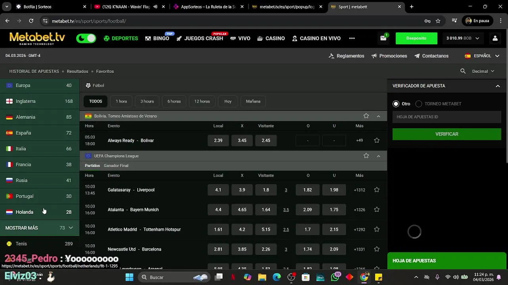Viewport: 508px width, 285px height.
Task: Open the three-dots more menu
Action: click(x=352, y=38)
